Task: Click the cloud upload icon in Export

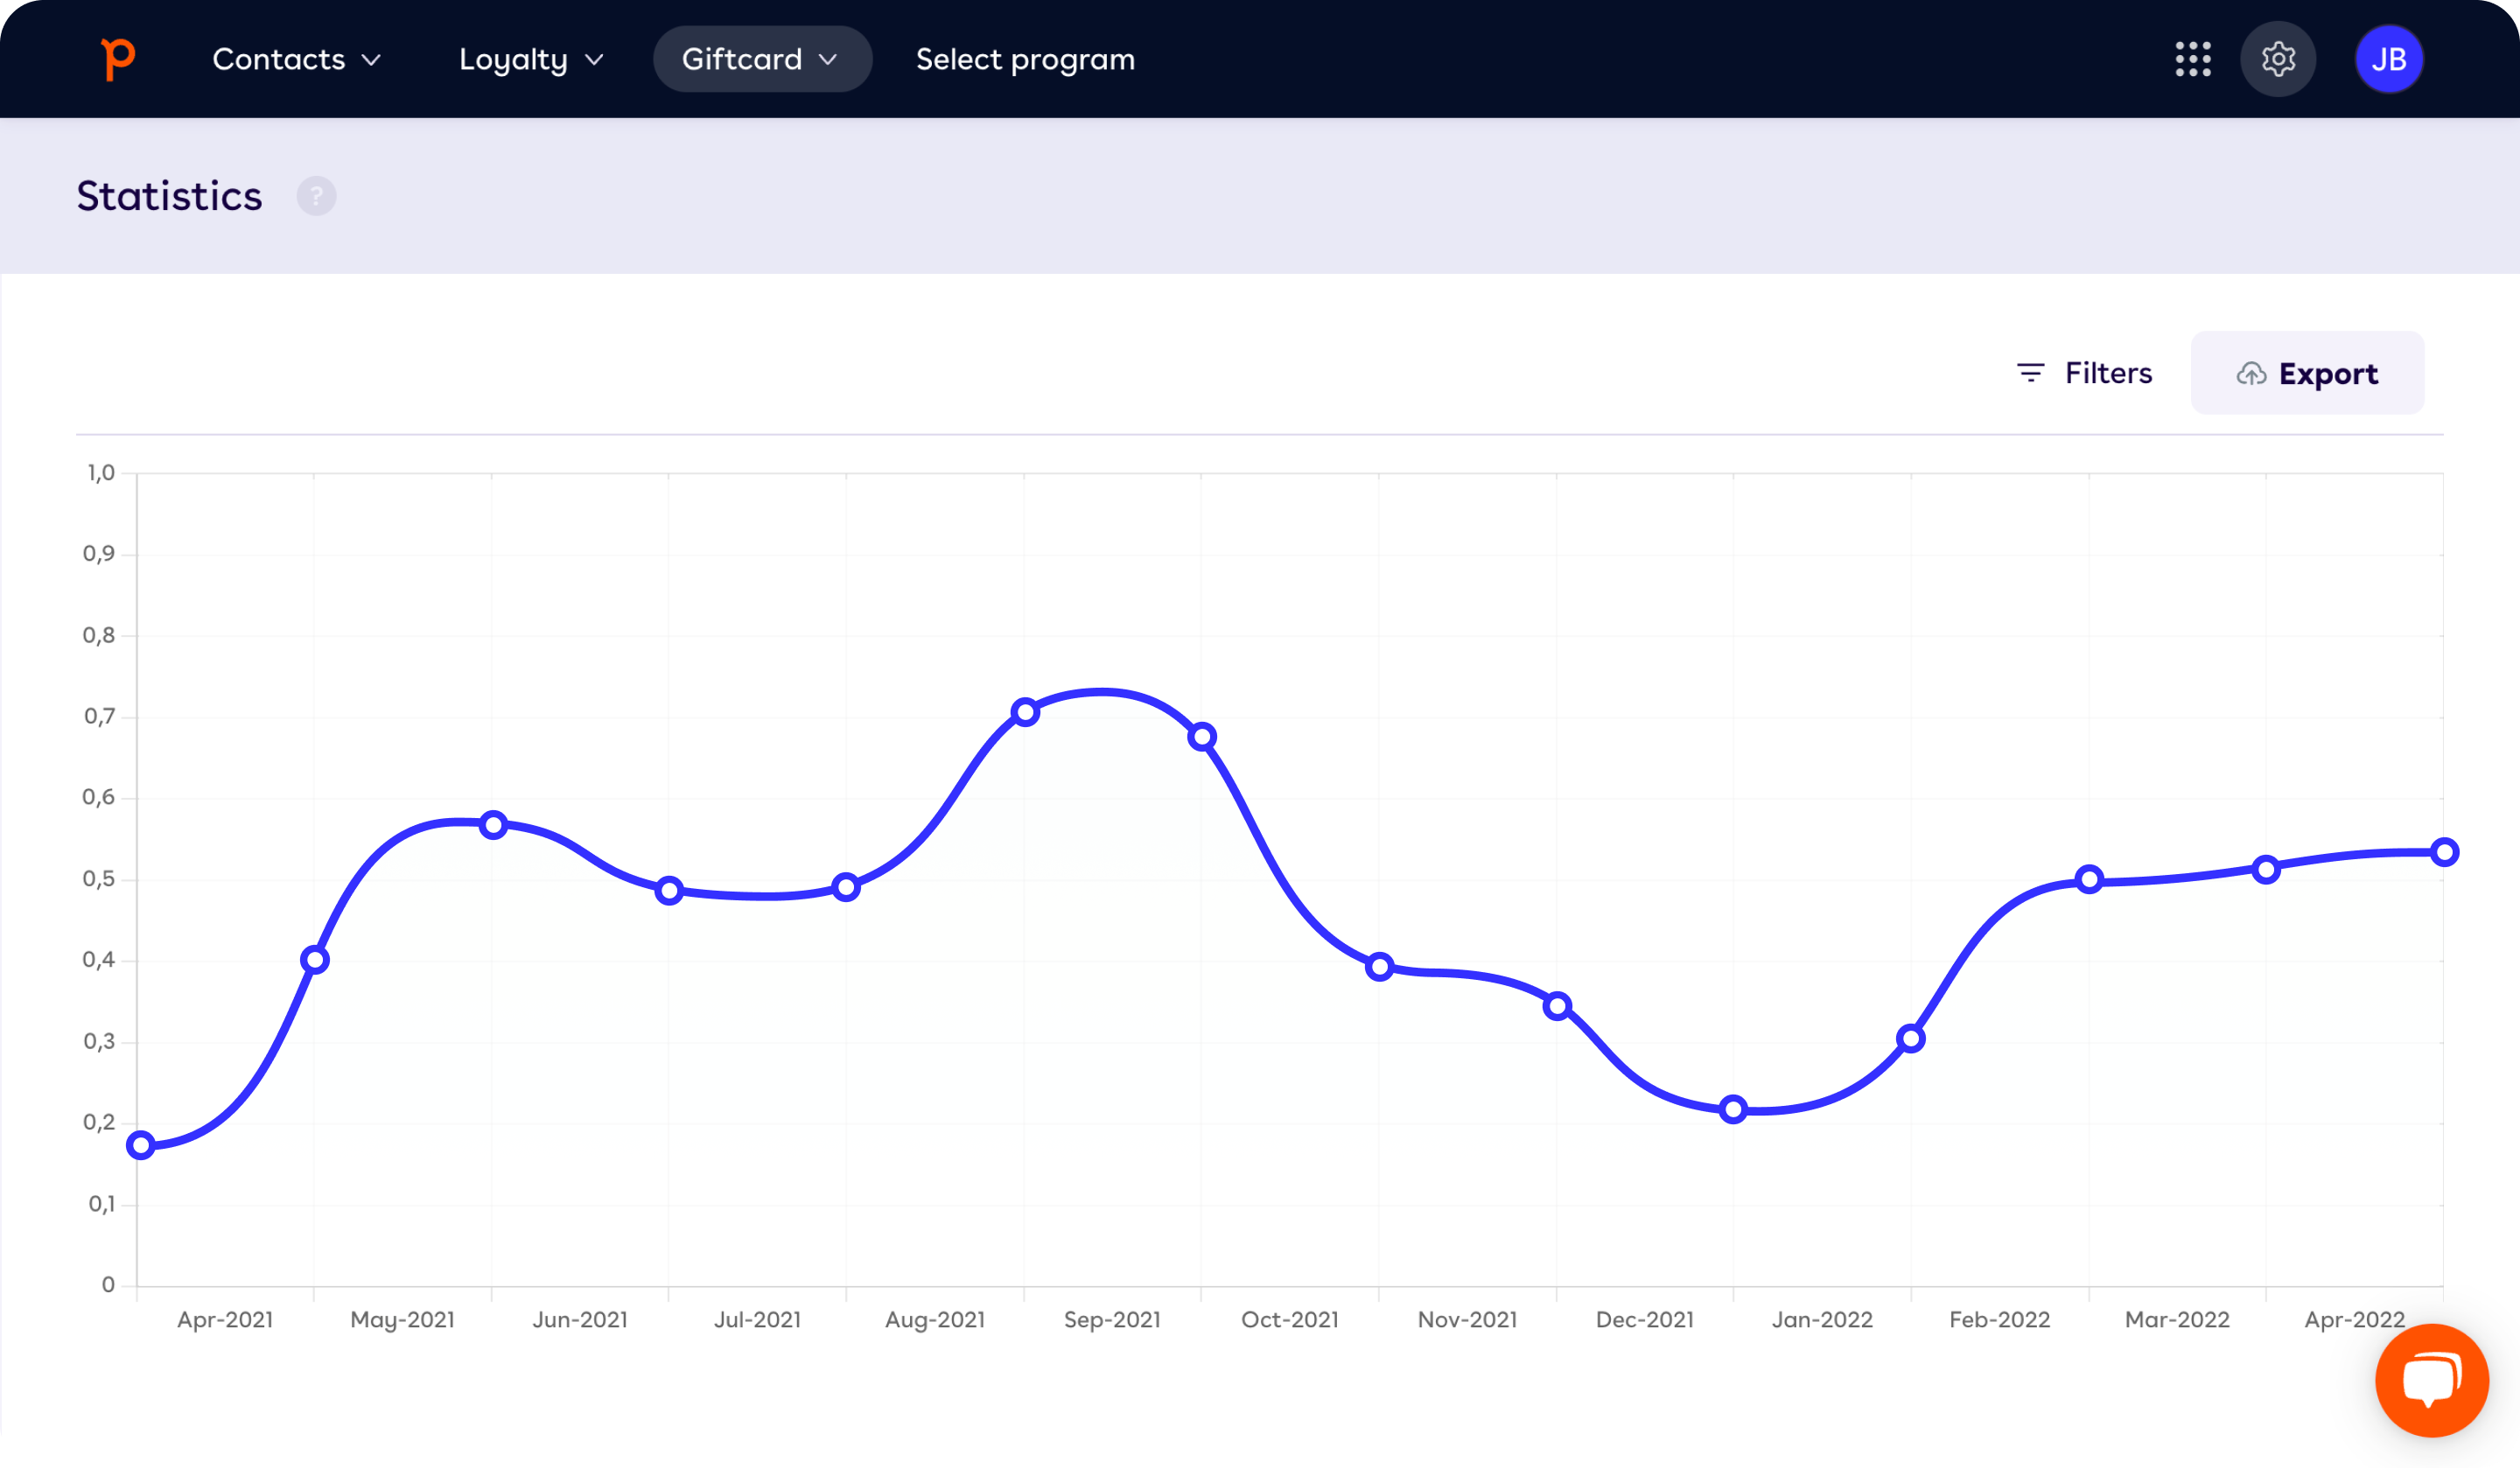Action: tap(2251, 374)
